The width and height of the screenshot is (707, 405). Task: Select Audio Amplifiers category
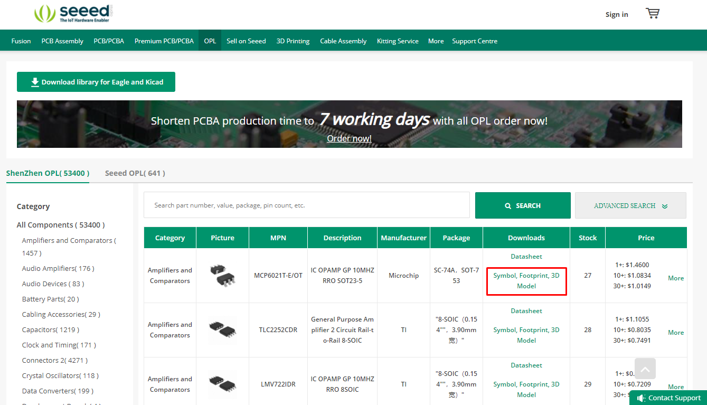pos(58,268)
